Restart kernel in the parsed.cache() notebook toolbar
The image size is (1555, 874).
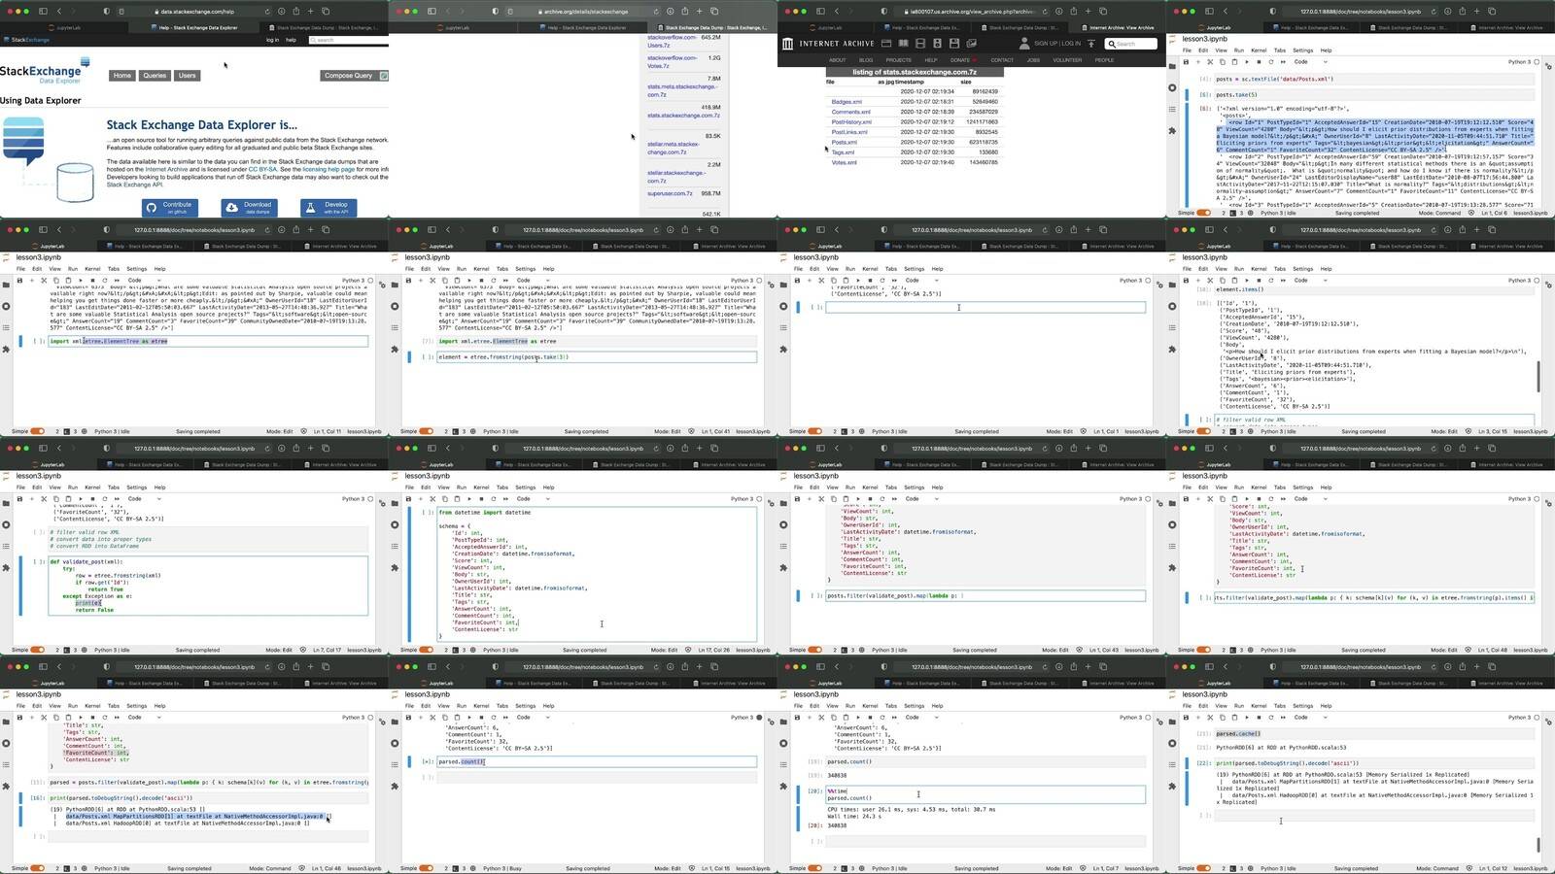pyautogui.click(x=1270, y=718)
